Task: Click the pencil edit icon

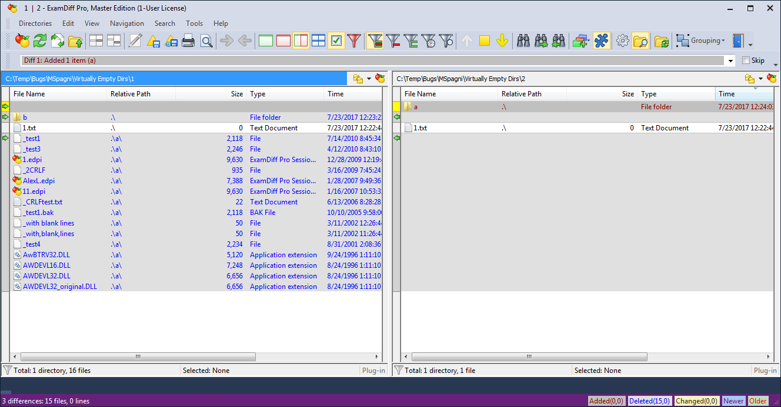Action: point(135,41)
